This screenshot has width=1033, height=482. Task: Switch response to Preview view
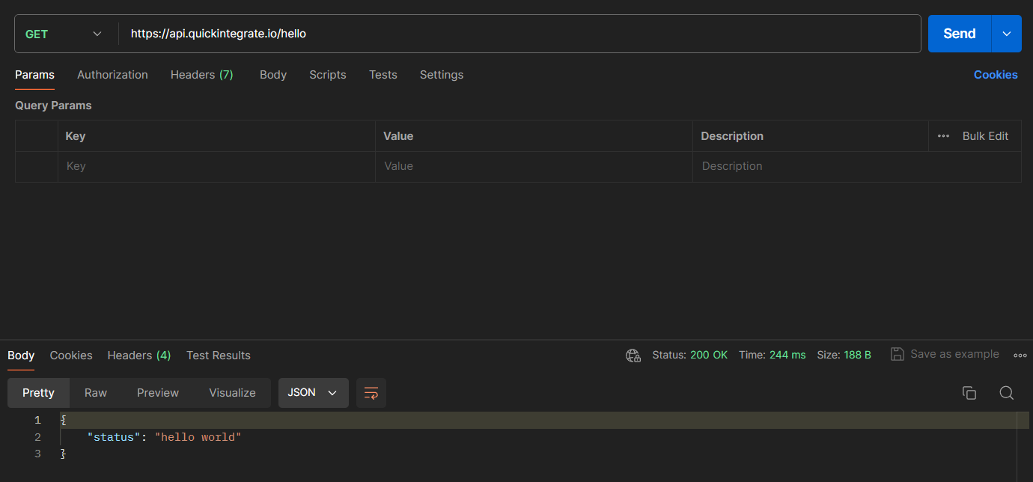[x=158, y=393]
